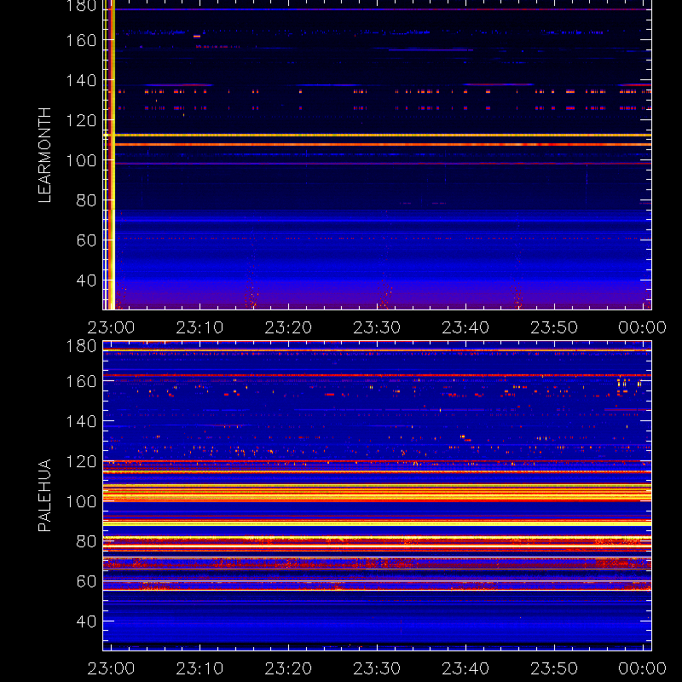
Task: Pick the 100 frequency label on Learmonth axis
Action: pyautogui.click(x=81, y=160)
